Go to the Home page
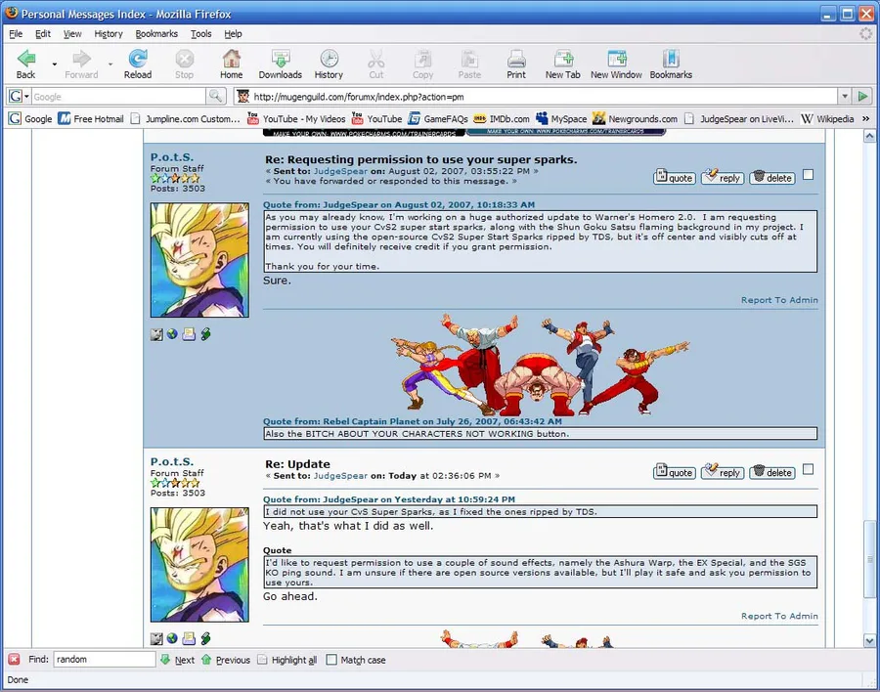This screenshot has width=880, height=692. (231, 64)
